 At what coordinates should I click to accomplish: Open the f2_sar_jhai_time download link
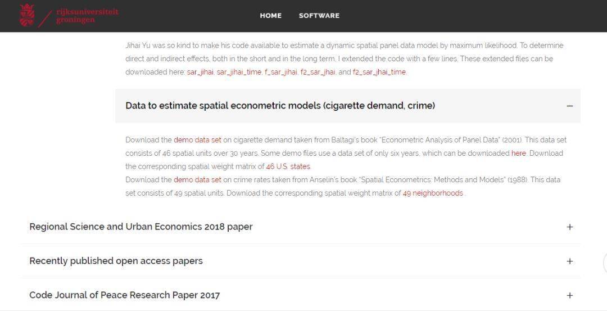pos(379,72)
